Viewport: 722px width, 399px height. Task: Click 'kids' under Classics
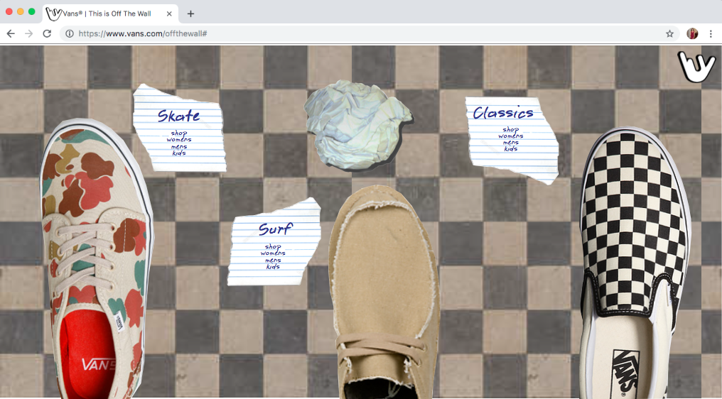click(x=511, y=148)
